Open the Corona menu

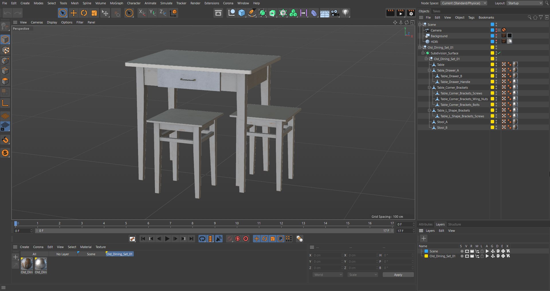(228, 3)
